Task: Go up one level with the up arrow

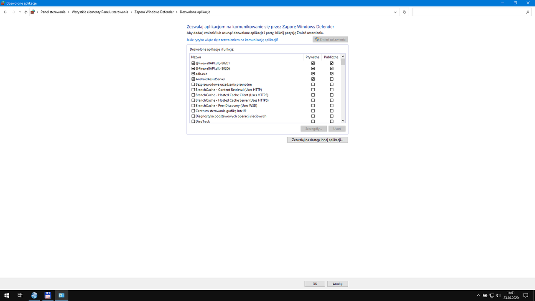Action: 26,12
